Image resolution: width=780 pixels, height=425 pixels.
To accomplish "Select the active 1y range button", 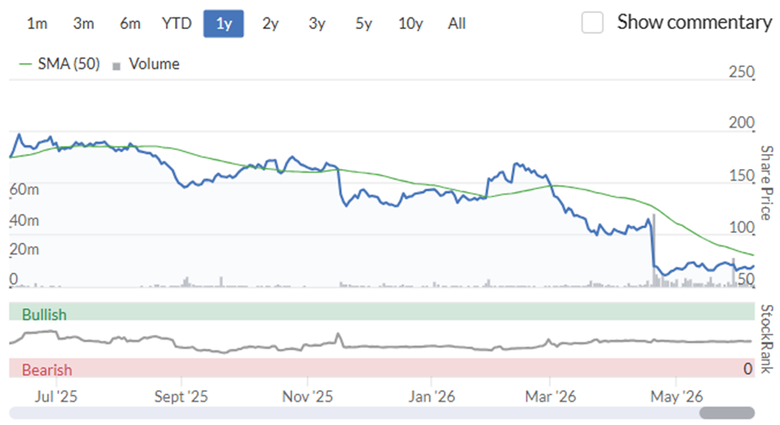I will 223,23.
